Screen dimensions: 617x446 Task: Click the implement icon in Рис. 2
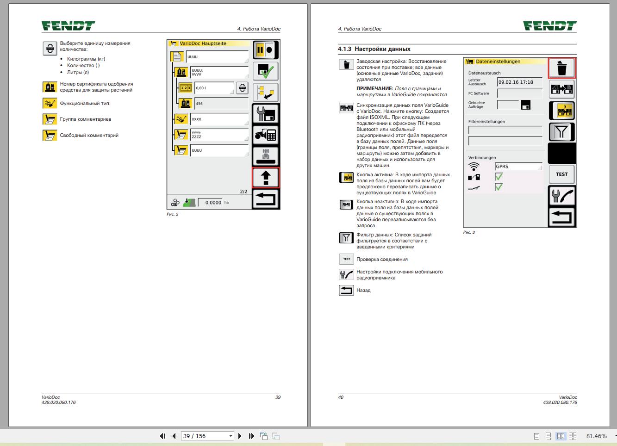266,156
